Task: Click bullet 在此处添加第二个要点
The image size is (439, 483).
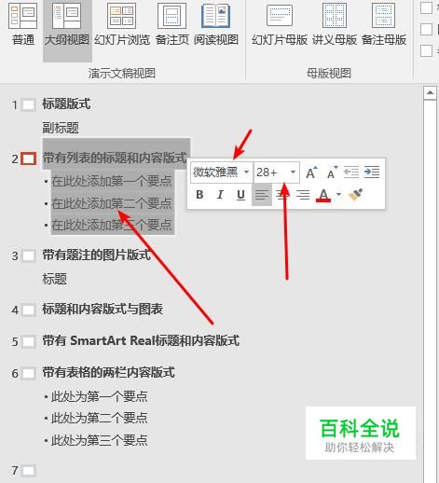Action: tap(112, 203)
